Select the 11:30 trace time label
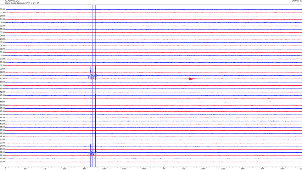The width and height of the screenshot is (302, 170). click(2, 85)
